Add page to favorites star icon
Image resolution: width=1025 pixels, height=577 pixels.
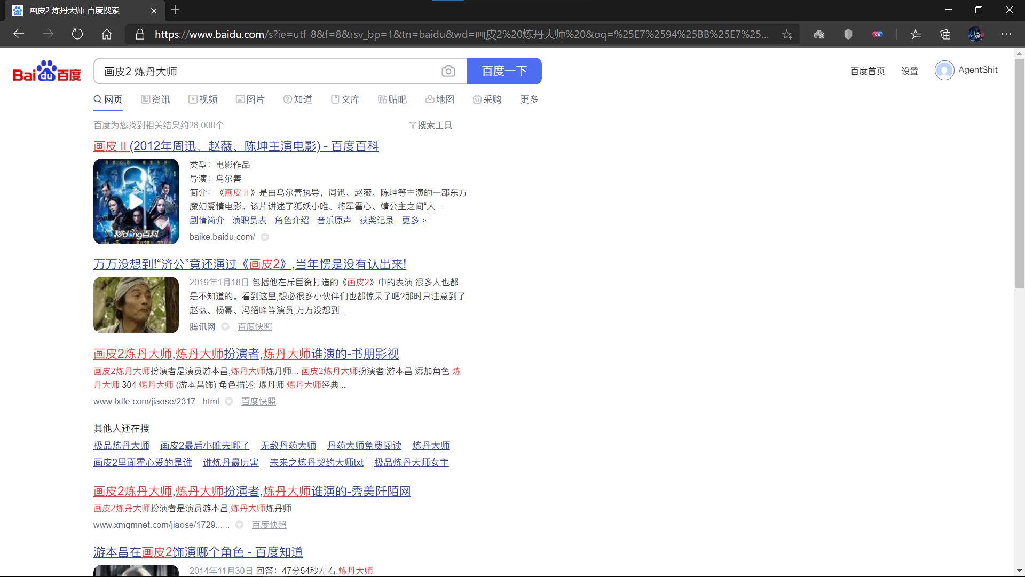[786, 34]
